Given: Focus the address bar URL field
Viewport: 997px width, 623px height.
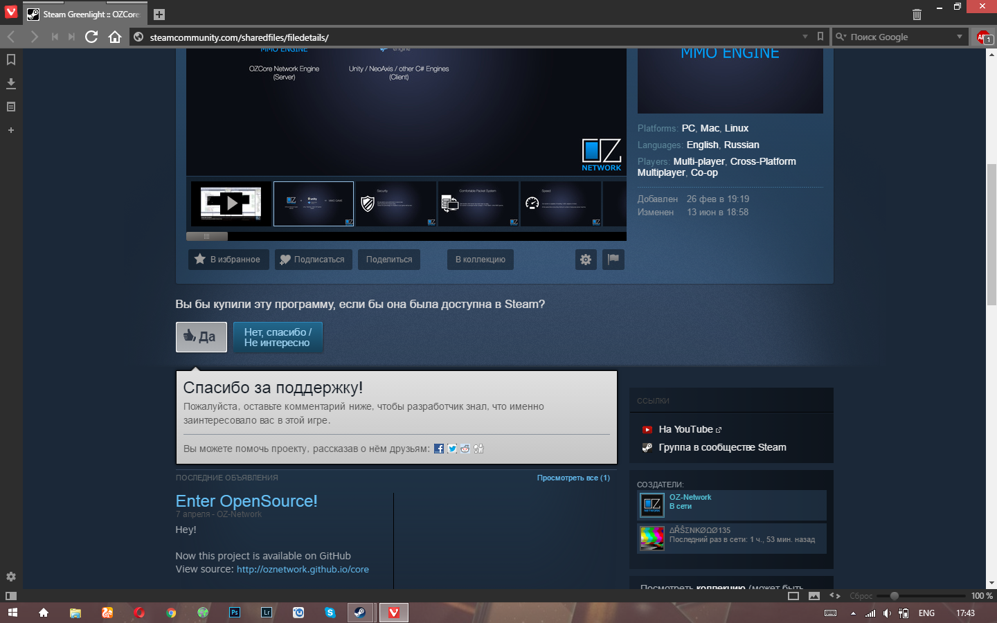Looking at the screenshot, I should [x=471, y=37].
